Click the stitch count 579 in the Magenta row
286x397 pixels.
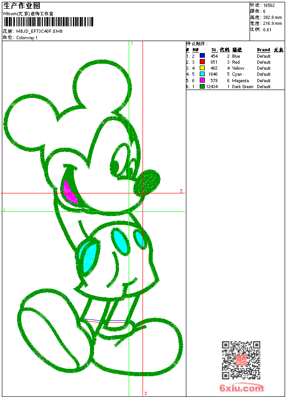coord(214,80)
